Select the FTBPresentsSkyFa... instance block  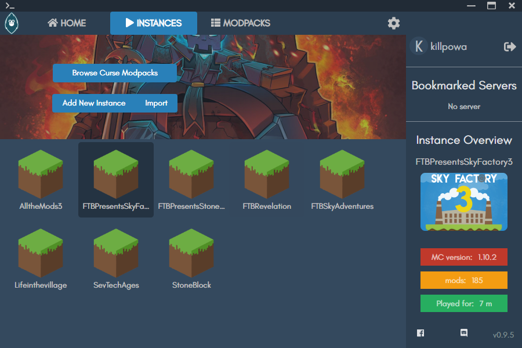point(116,180)
